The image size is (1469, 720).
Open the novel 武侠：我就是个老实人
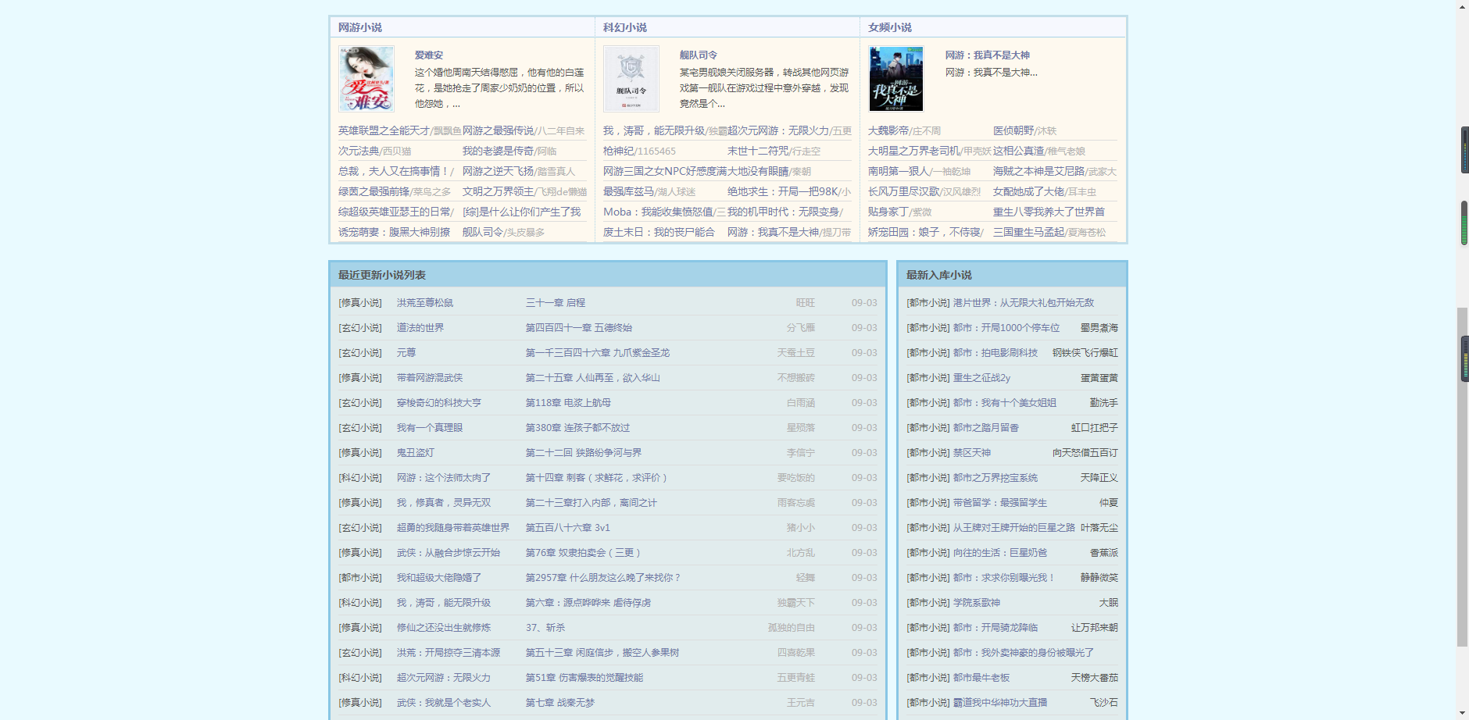pyautogui.click(x=444, y=703)
